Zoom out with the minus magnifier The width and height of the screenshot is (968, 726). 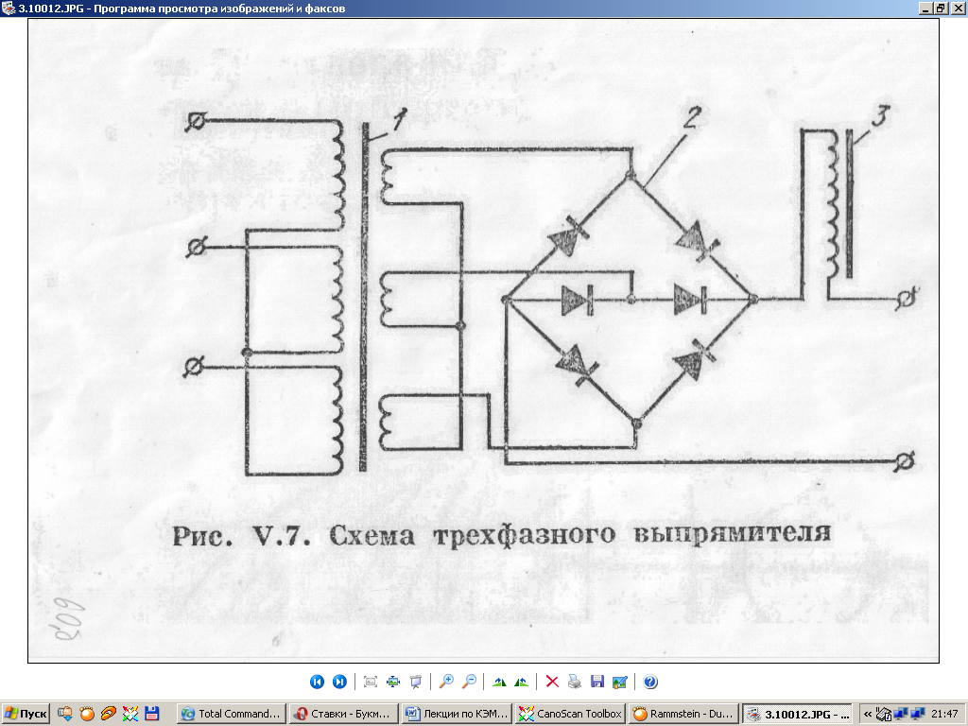(469, 682)
